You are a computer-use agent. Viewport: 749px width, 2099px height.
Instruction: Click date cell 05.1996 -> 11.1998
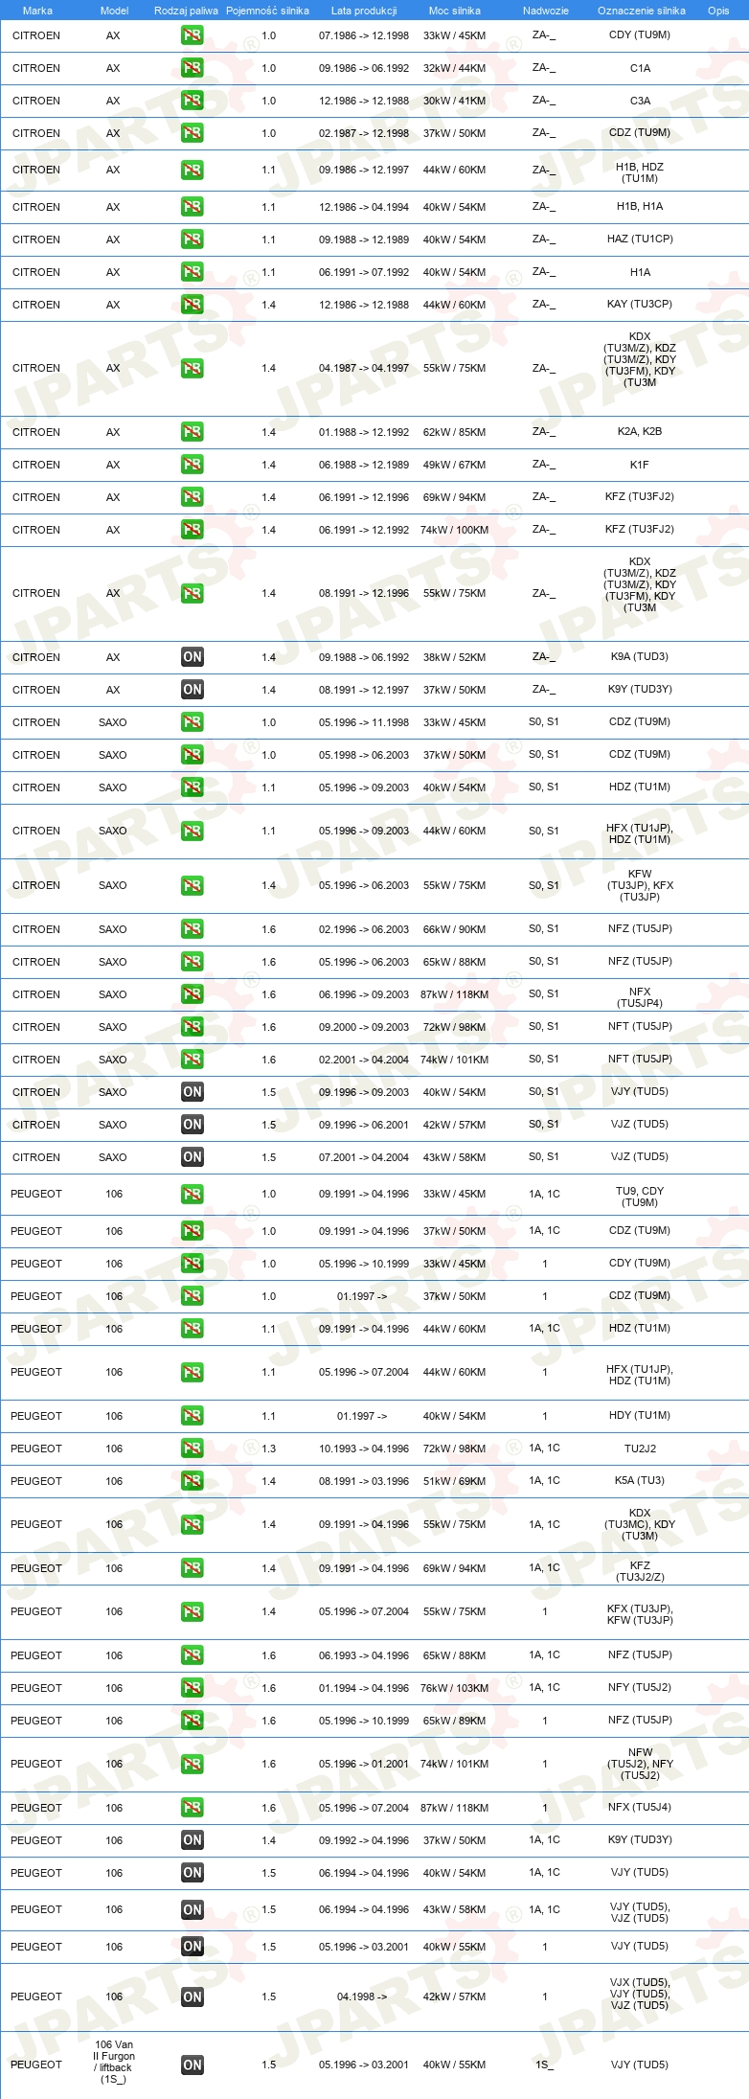coord(364,722)
